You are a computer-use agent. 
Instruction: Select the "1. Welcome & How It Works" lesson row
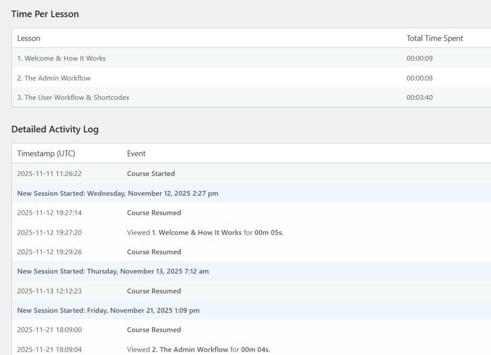(61, 58)
